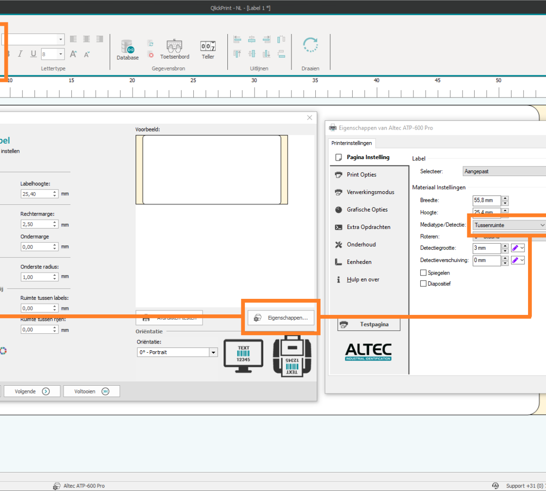Open the Mediatype/Detectie dropdown
This screenshot has height=491, width=546.
click(x=509, y=225)
